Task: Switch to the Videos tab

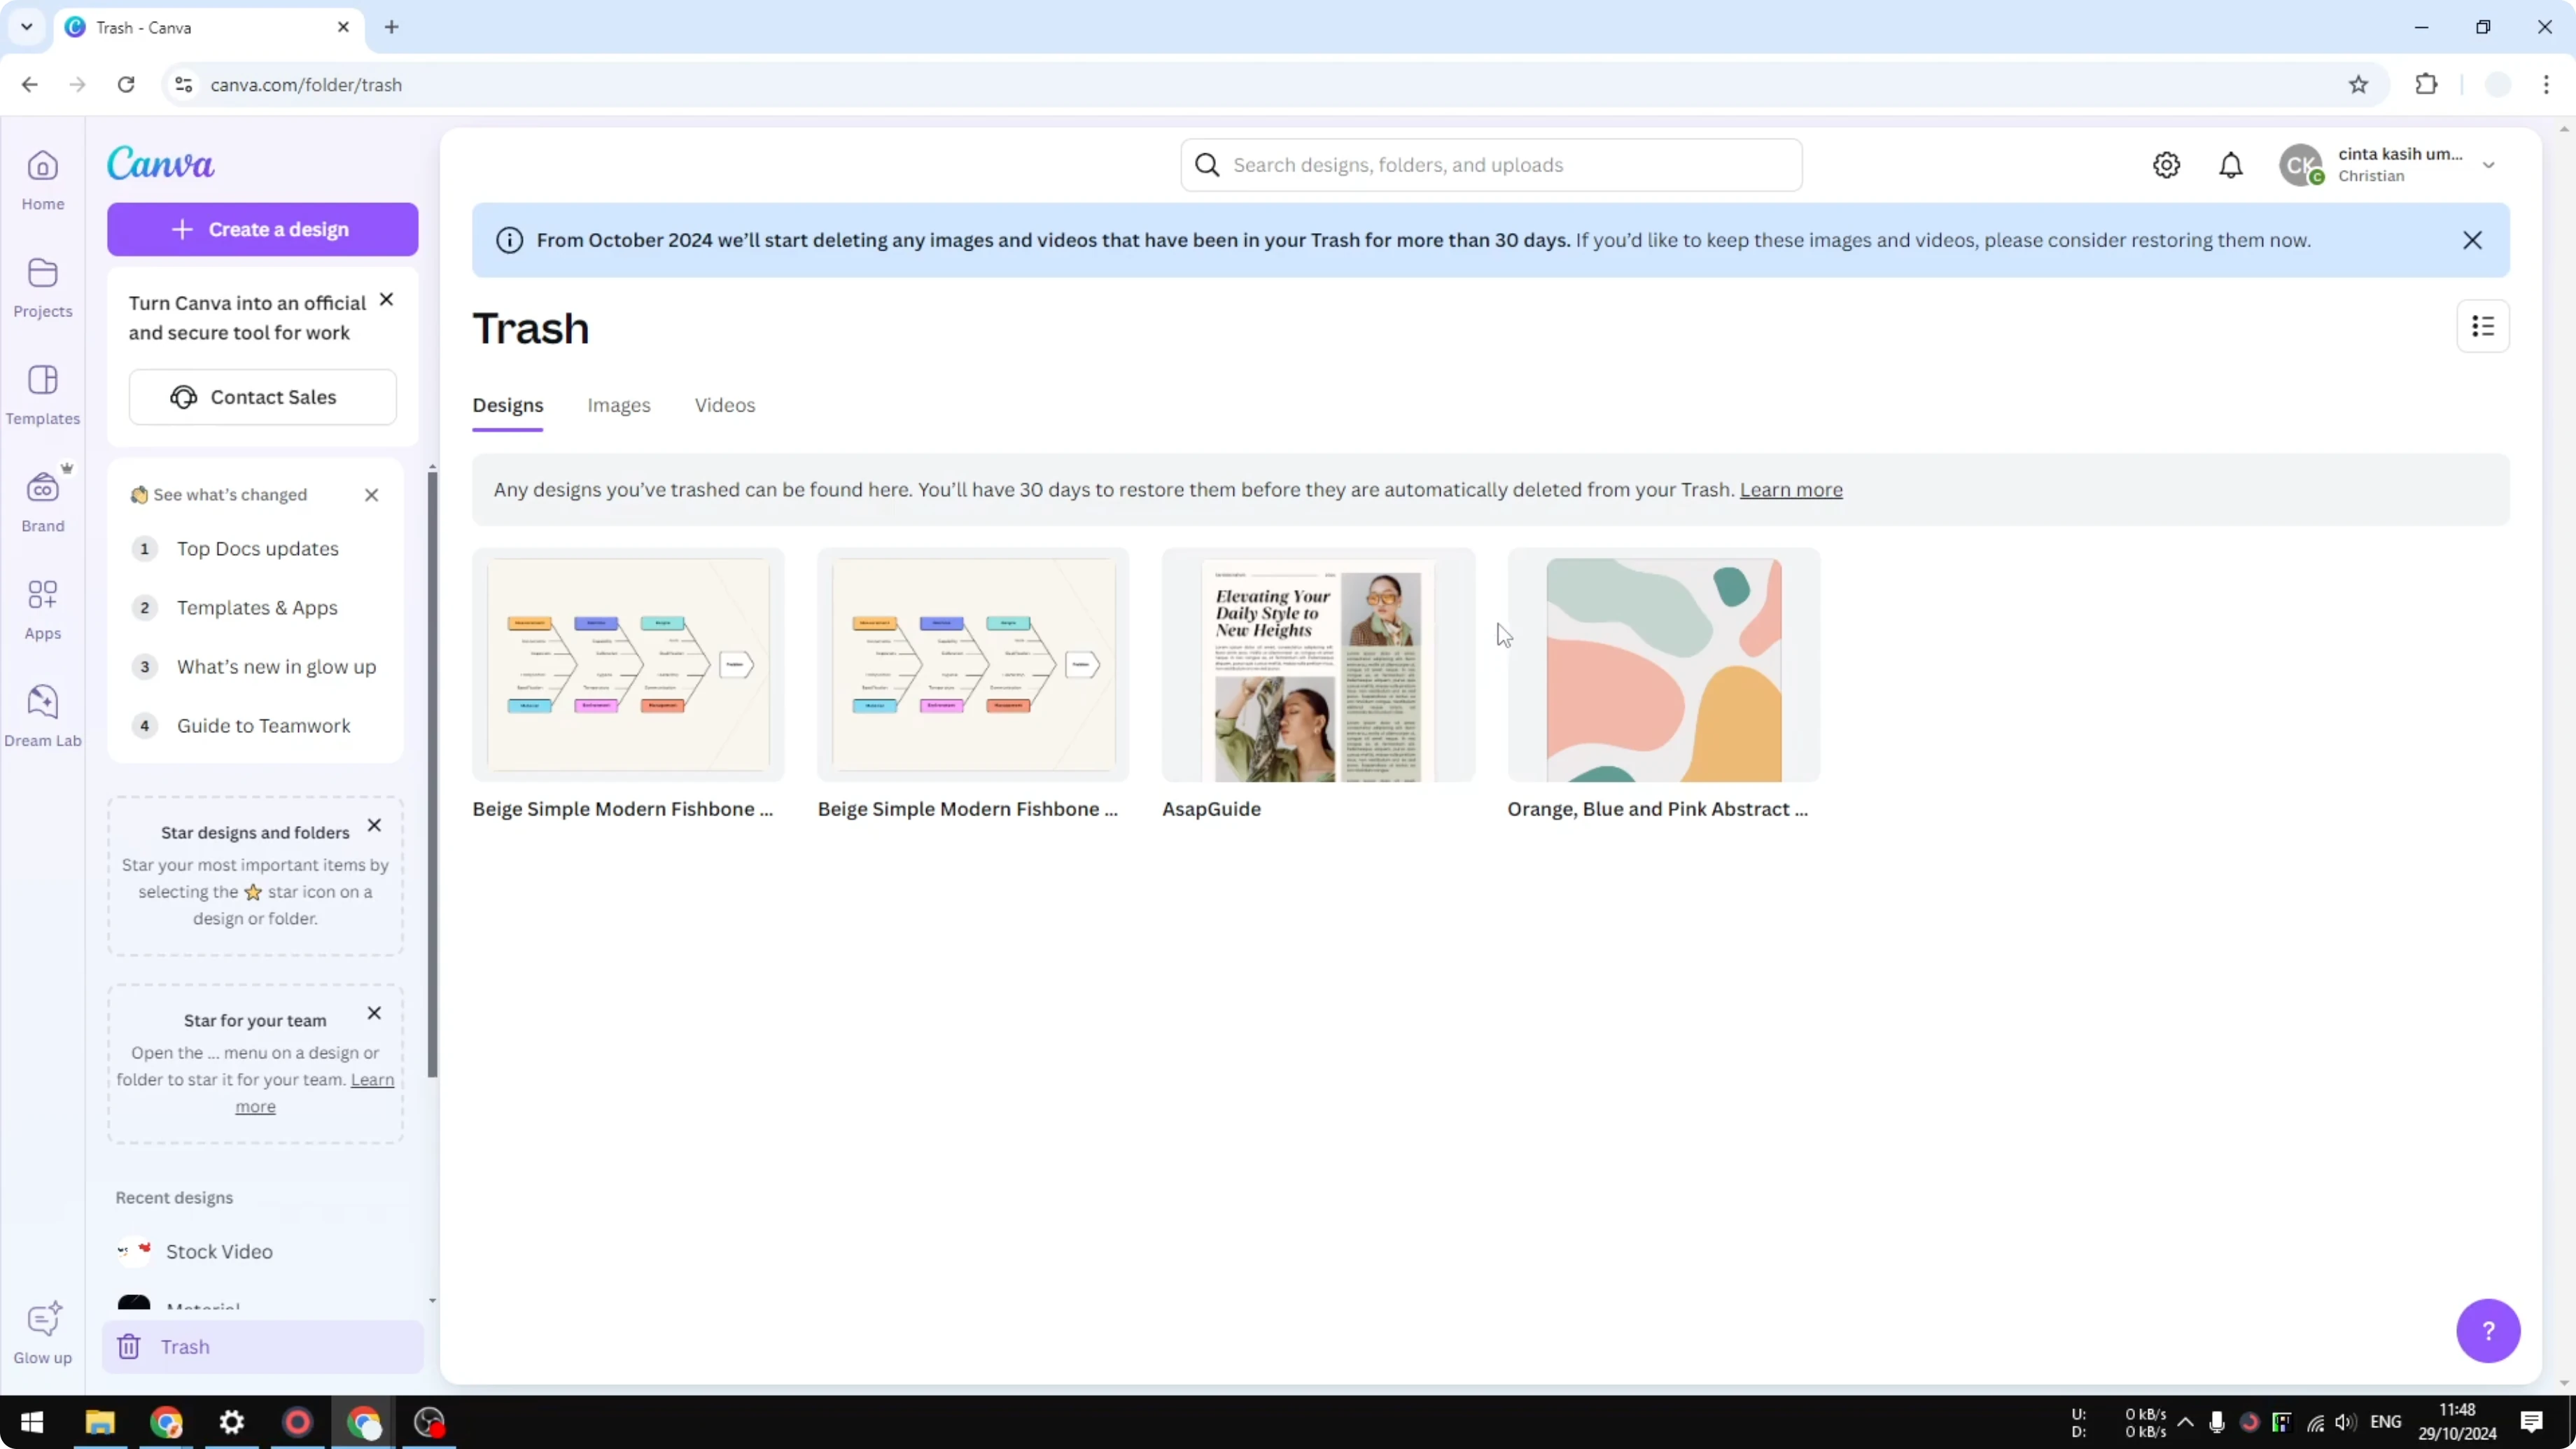Action: tap(724, 405)
